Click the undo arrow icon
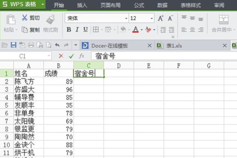The image size is (237, 158). 57,45
